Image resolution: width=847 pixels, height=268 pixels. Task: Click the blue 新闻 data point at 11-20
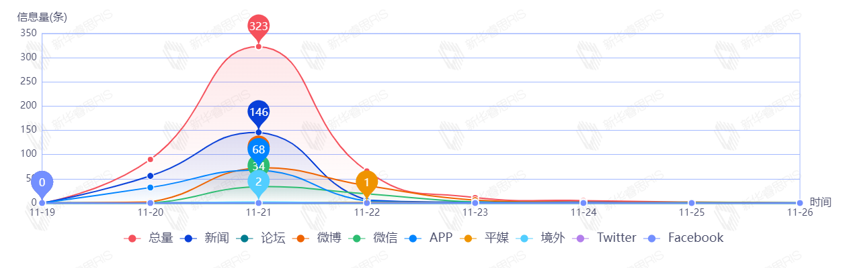coord(151,176)
